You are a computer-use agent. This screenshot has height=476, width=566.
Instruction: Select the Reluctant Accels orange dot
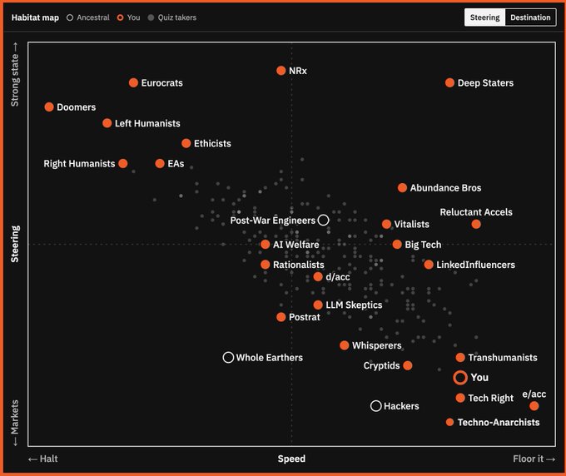tap(476, 224)
